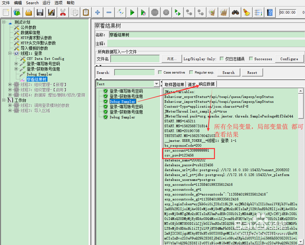Click Start no pauses icon
This screenshot has height=245, width=305.
tap(143, 12)
